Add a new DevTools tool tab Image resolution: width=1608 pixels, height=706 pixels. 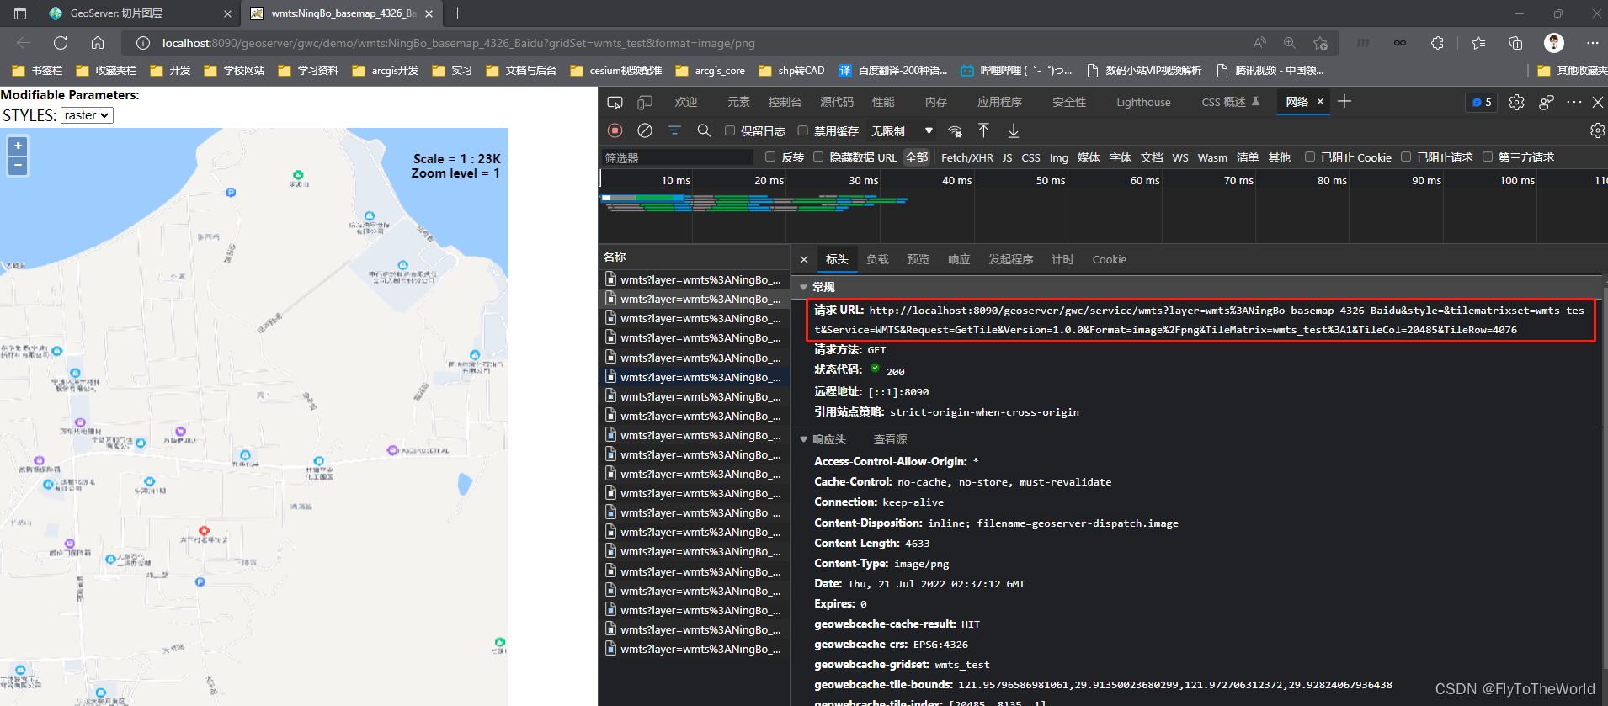click(x=1344, y=101)
